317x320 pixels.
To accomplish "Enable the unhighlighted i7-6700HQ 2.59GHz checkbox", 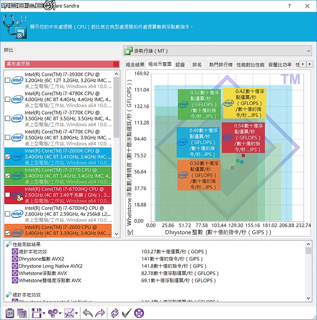I will pos(8,214).
